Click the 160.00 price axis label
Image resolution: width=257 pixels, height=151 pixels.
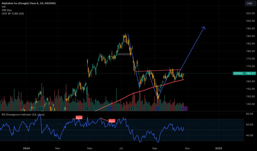click(x=250, y=81)
